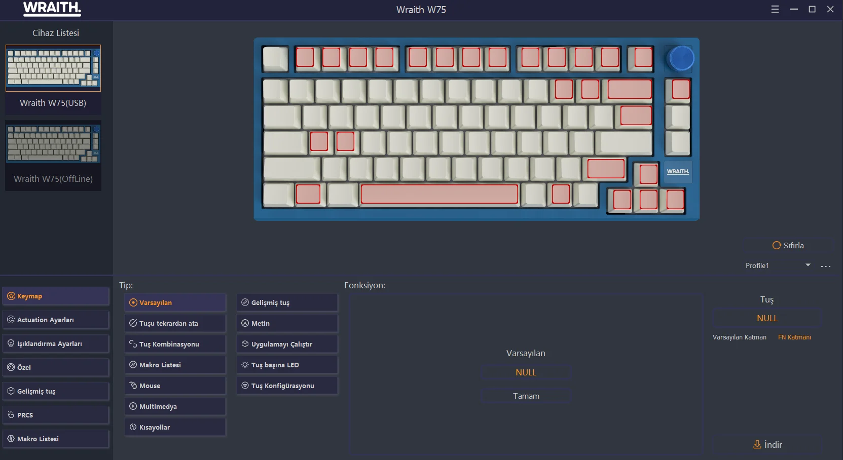Open Işıklandırma Ayarları section
Screen dimensions: 843x460
tap(56, 343)
